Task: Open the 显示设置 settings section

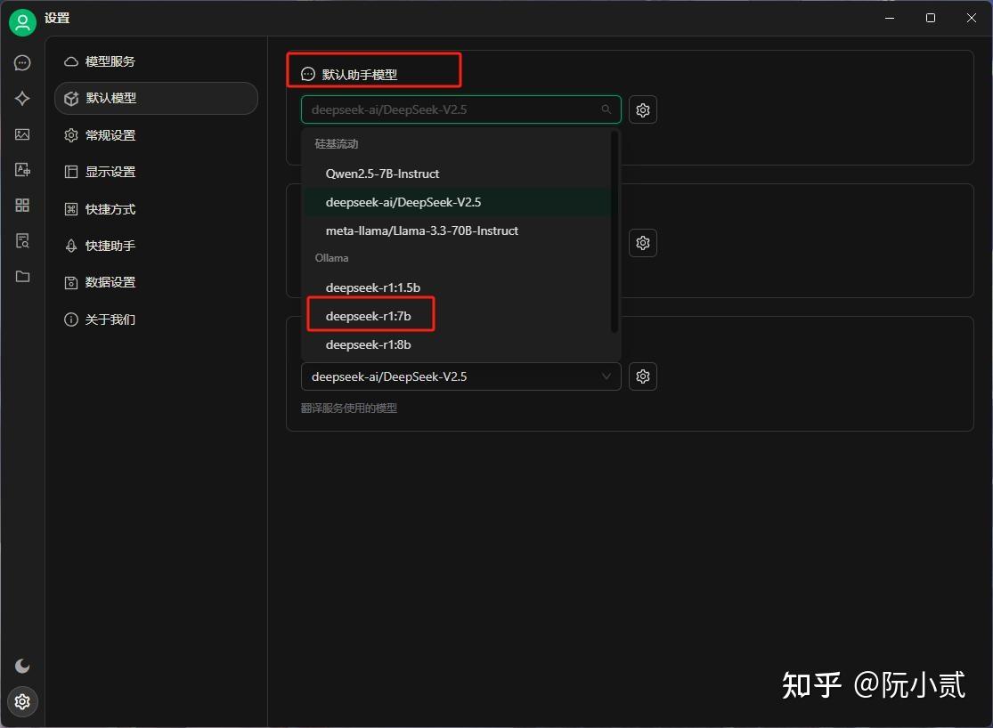Action: tap(156, 172)
